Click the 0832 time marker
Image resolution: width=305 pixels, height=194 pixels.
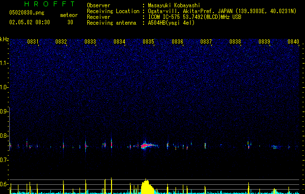coord(61,42)
